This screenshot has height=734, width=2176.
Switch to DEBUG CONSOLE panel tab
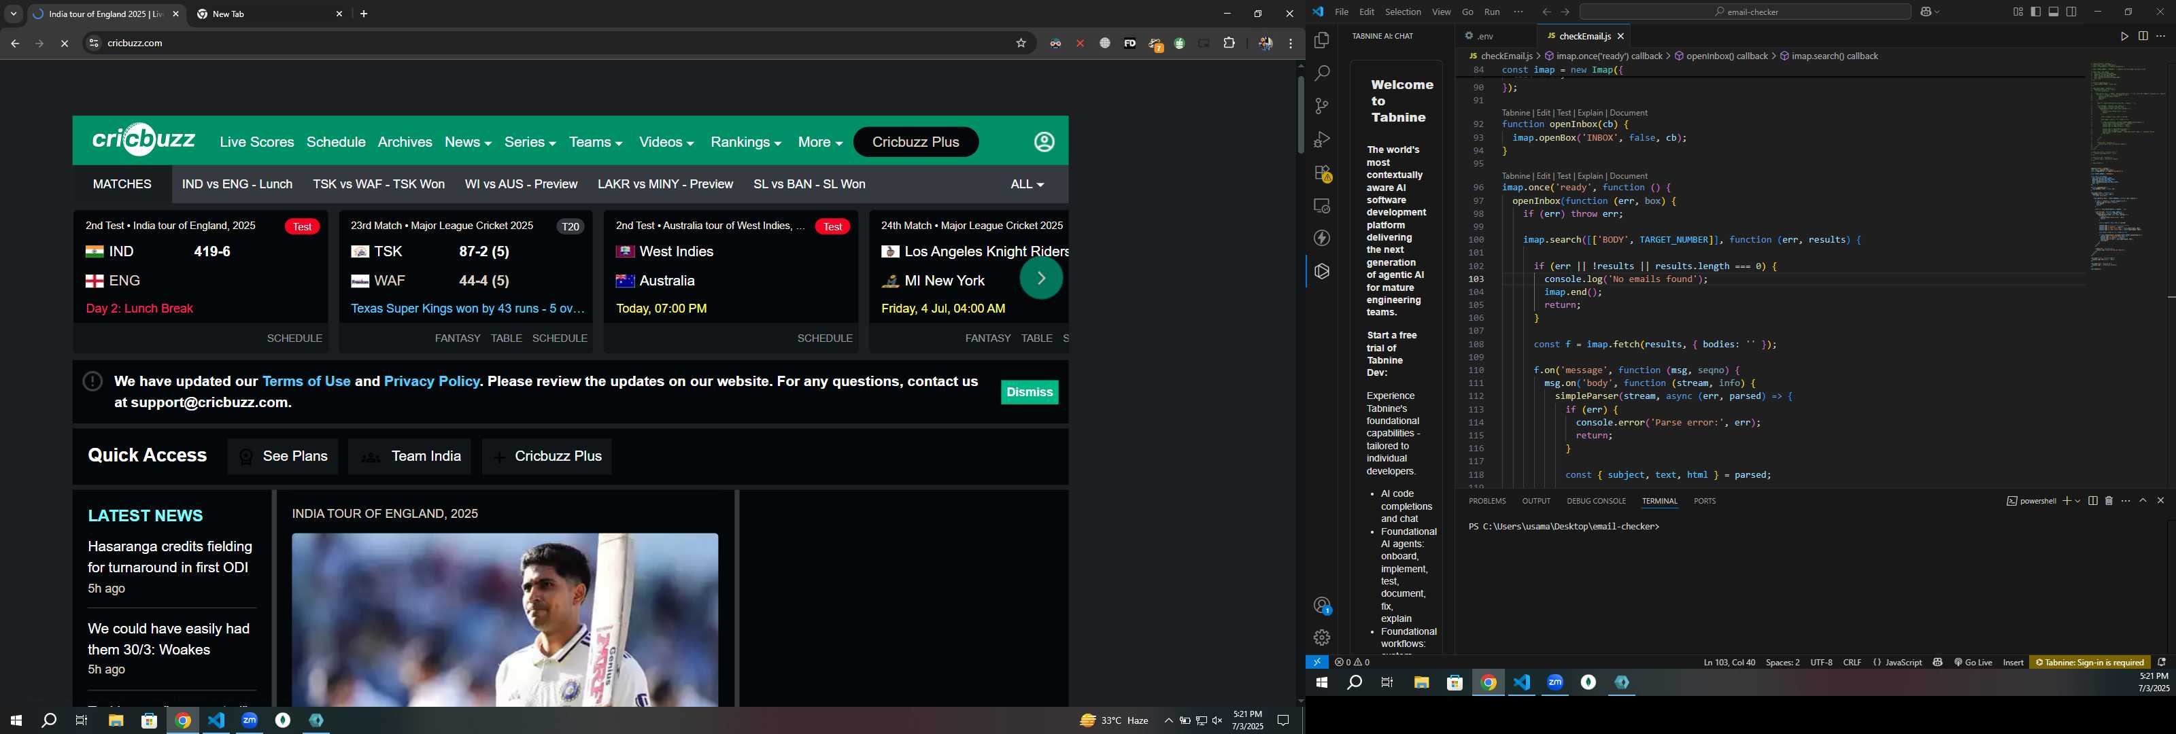[1596, 501]
